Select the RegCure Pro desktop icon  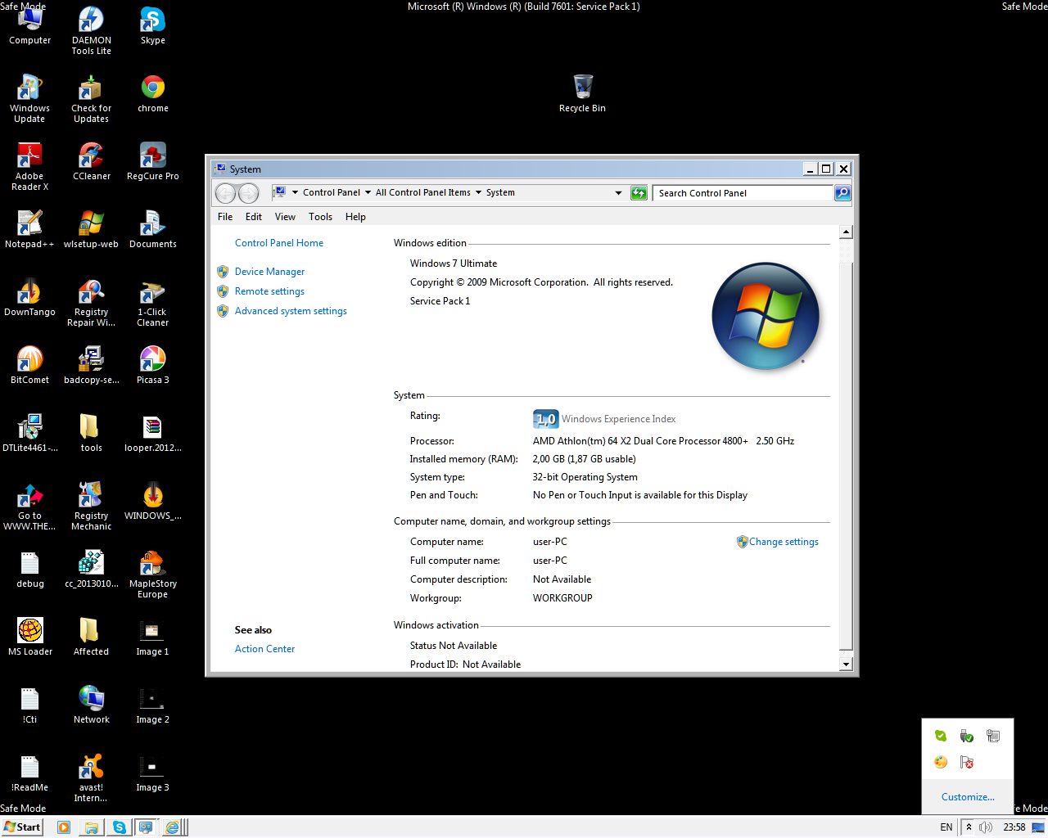(152, 161)
